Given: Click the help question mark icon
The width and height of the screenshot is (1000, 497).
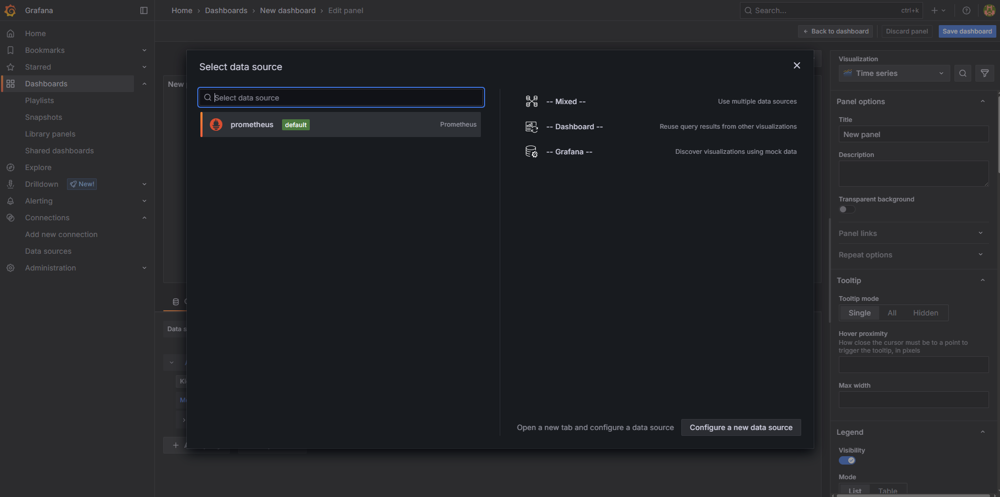Looking at the screenshot, I should coord(967,10).
